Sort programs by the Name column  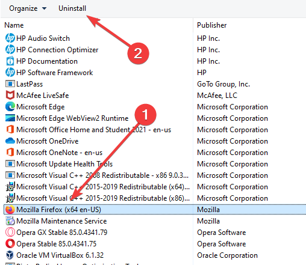(x=14, y=25)
